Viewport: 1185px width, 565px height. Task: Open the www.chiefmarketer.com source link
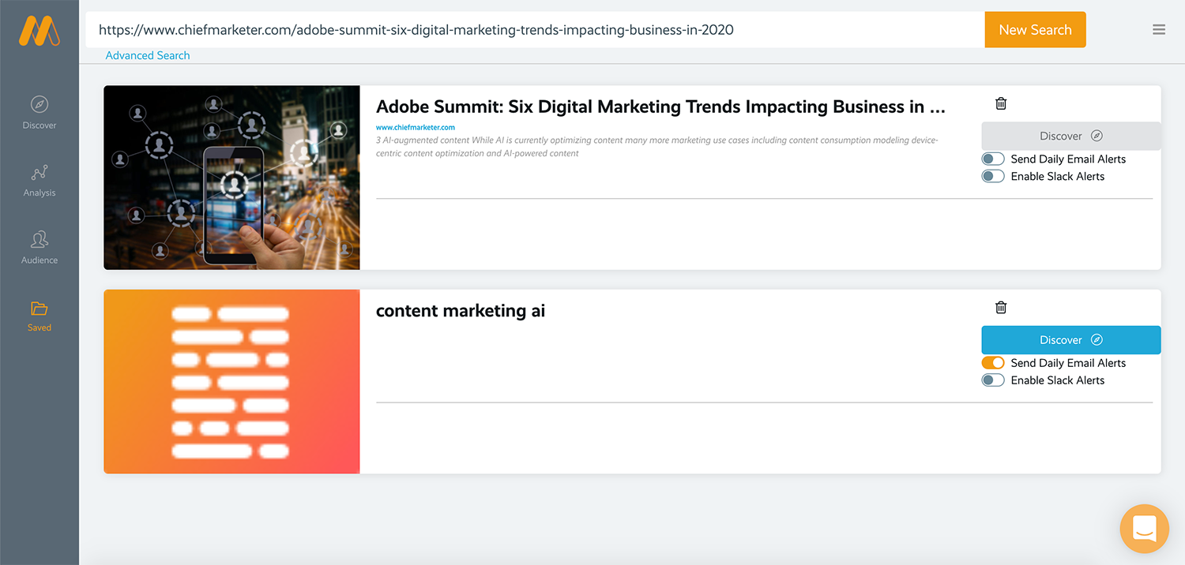[x=416, y=127]
